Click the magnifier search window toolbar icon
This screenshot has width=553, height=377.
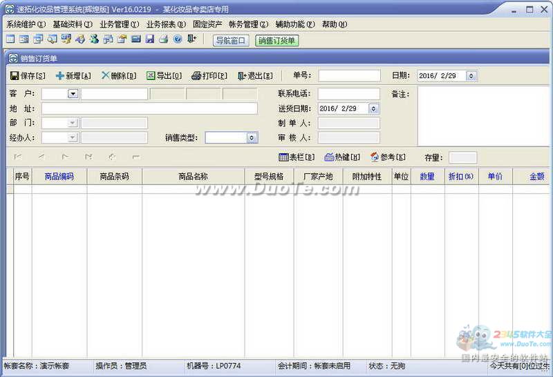click(53, 39)
